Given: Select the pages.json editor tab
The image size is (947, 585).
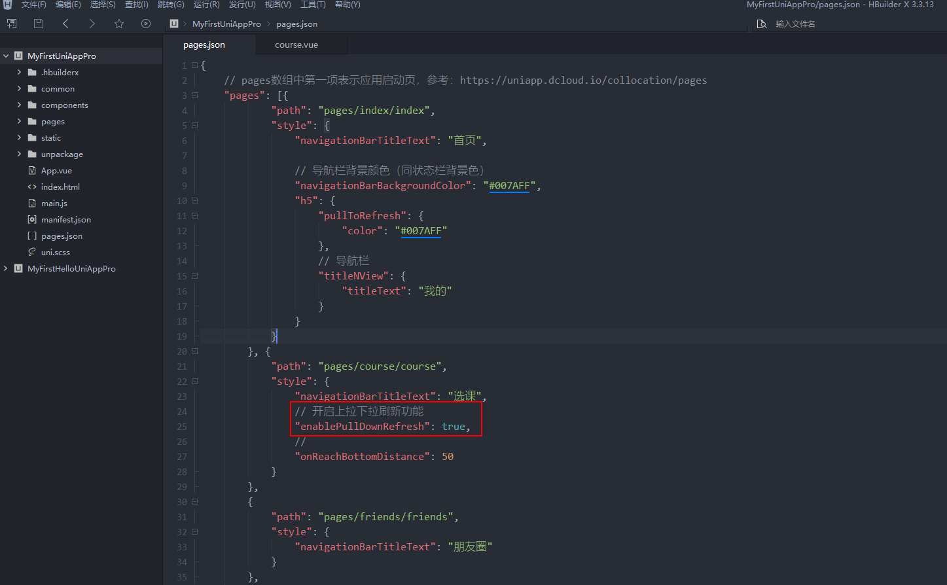Looking at the screenshot, I should [x=209, y=44].
